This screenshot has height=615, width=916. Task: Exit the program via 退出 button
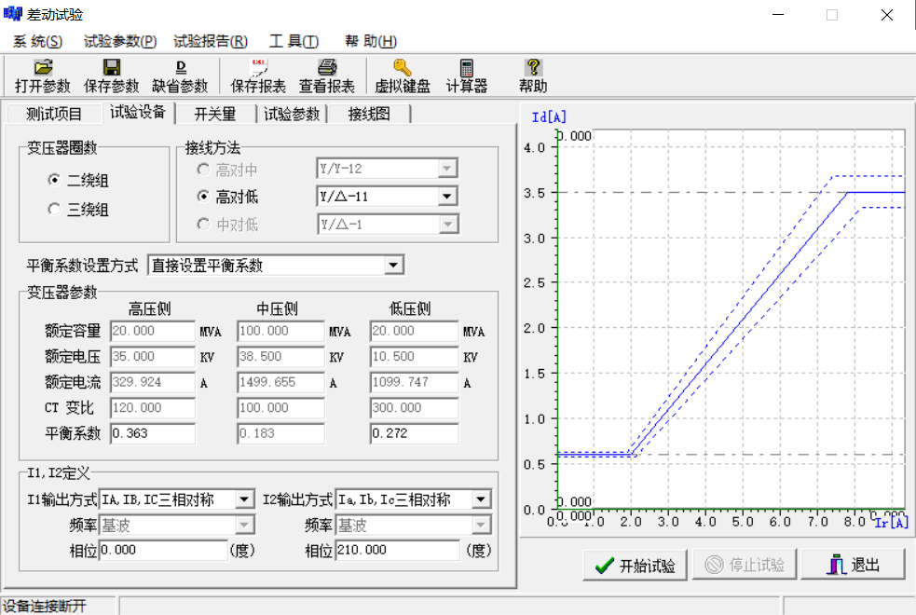coord(853,564)
